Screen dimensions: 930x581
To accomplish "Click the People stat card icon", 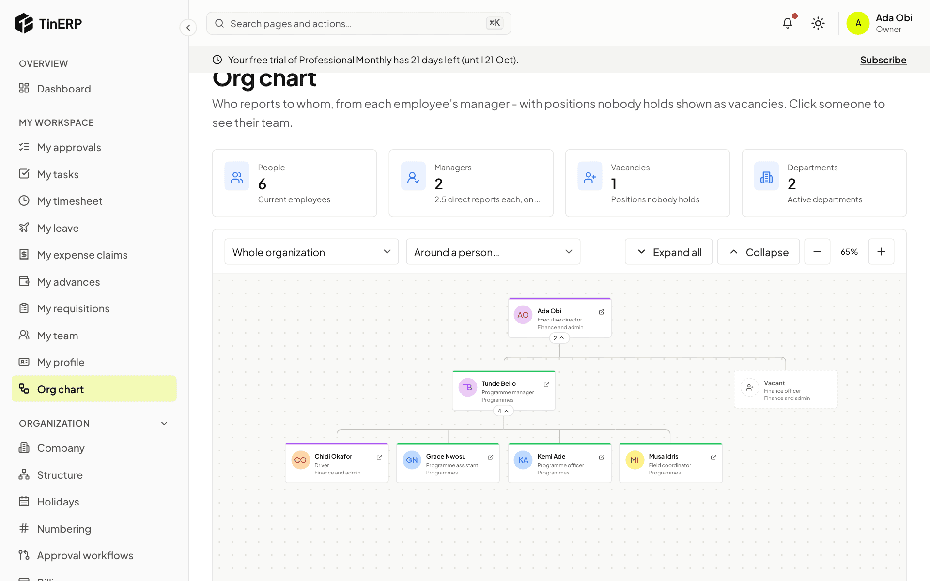I will coord(237,176).
